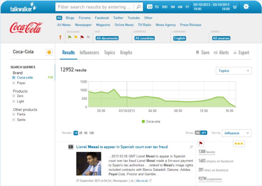Select the Press Release filter
This screenshot has width=262, height=186.
coord(190,25)
